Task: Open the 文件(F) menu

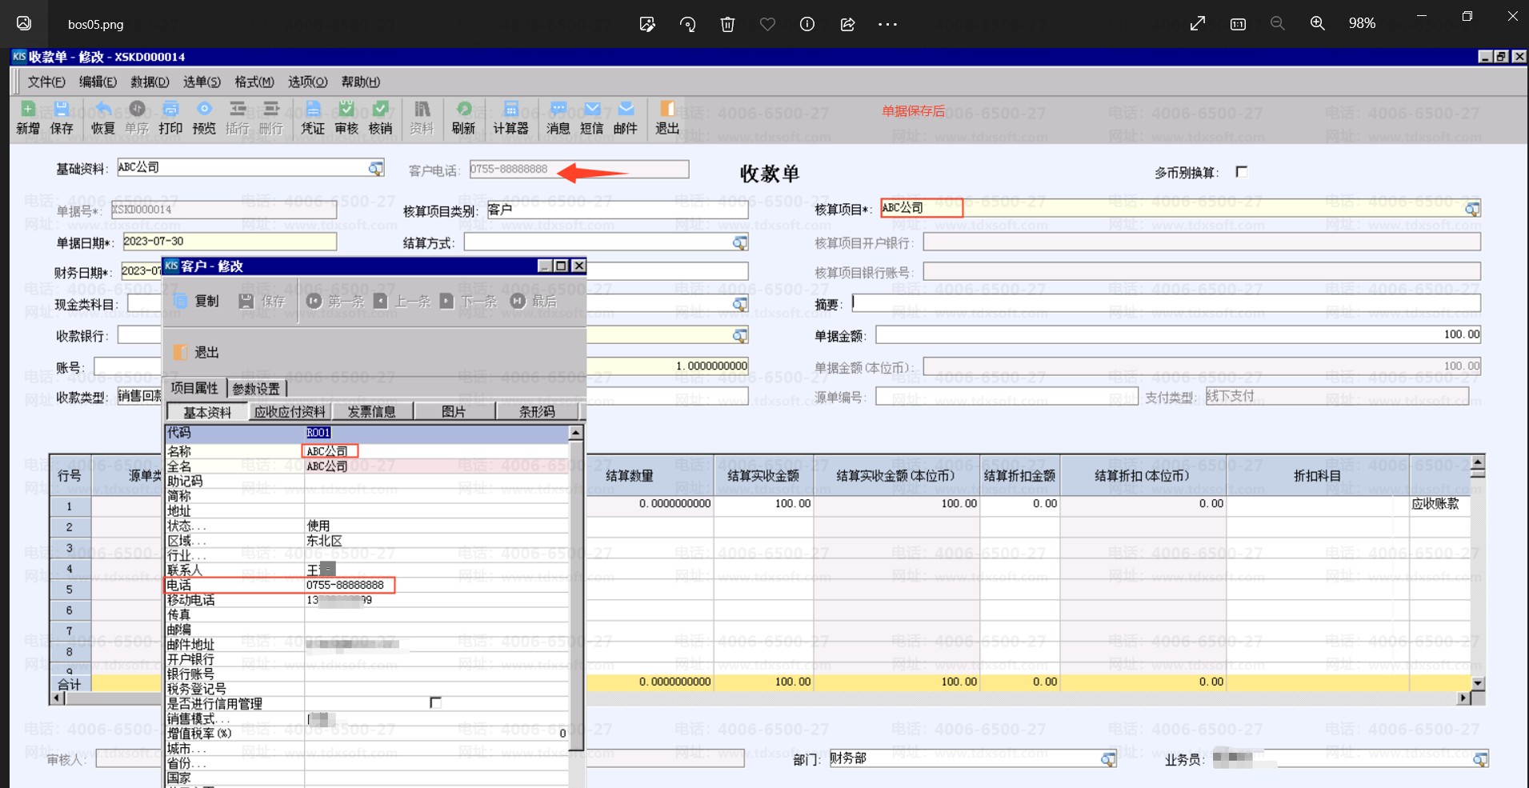Action: (46, 82)
